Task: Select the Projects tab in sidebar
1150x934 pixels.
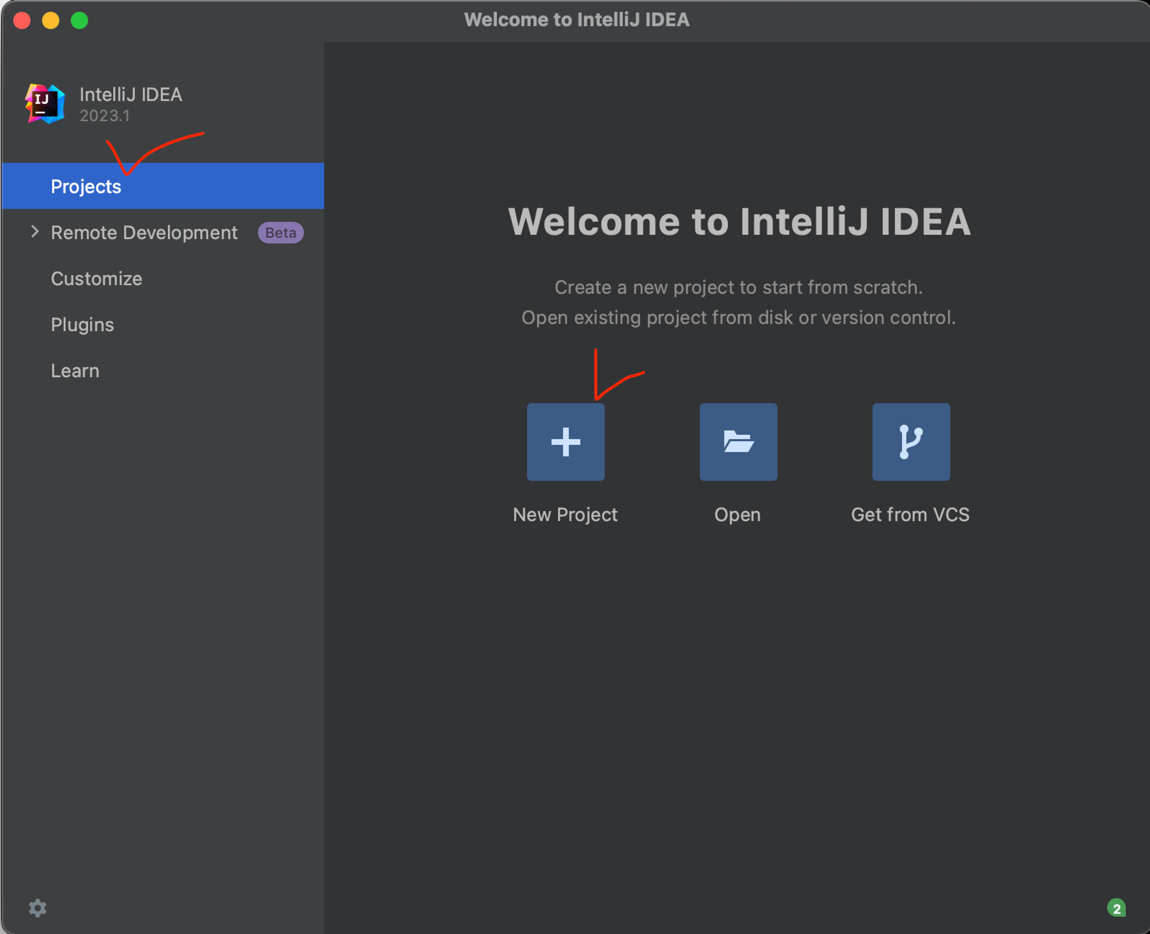Action: (x=86, y=186)
